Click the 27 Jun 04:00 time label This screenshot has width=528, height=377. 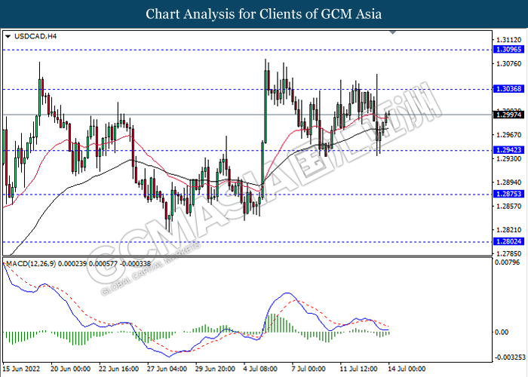[167, 369]
